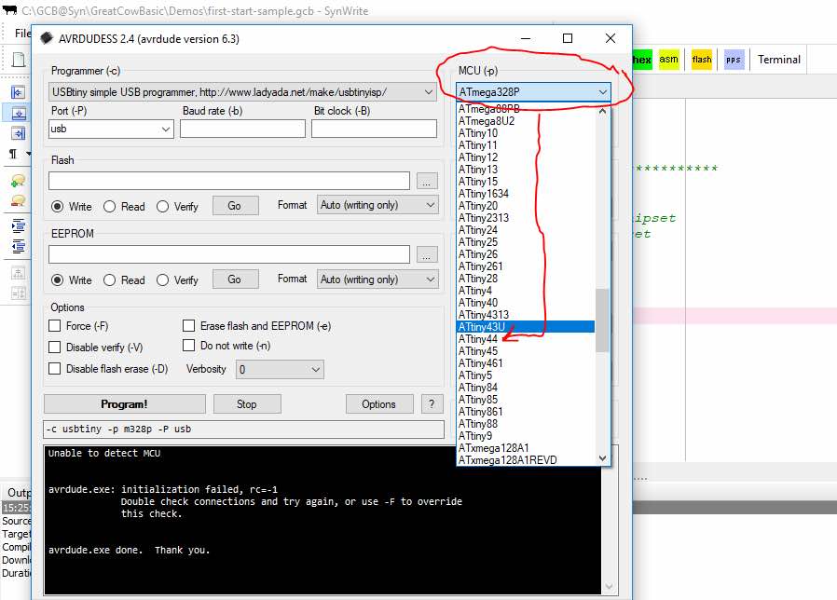Enable Disable flash erase (-D) checkbox
The image size is (837, 600).
click(54, 368)
